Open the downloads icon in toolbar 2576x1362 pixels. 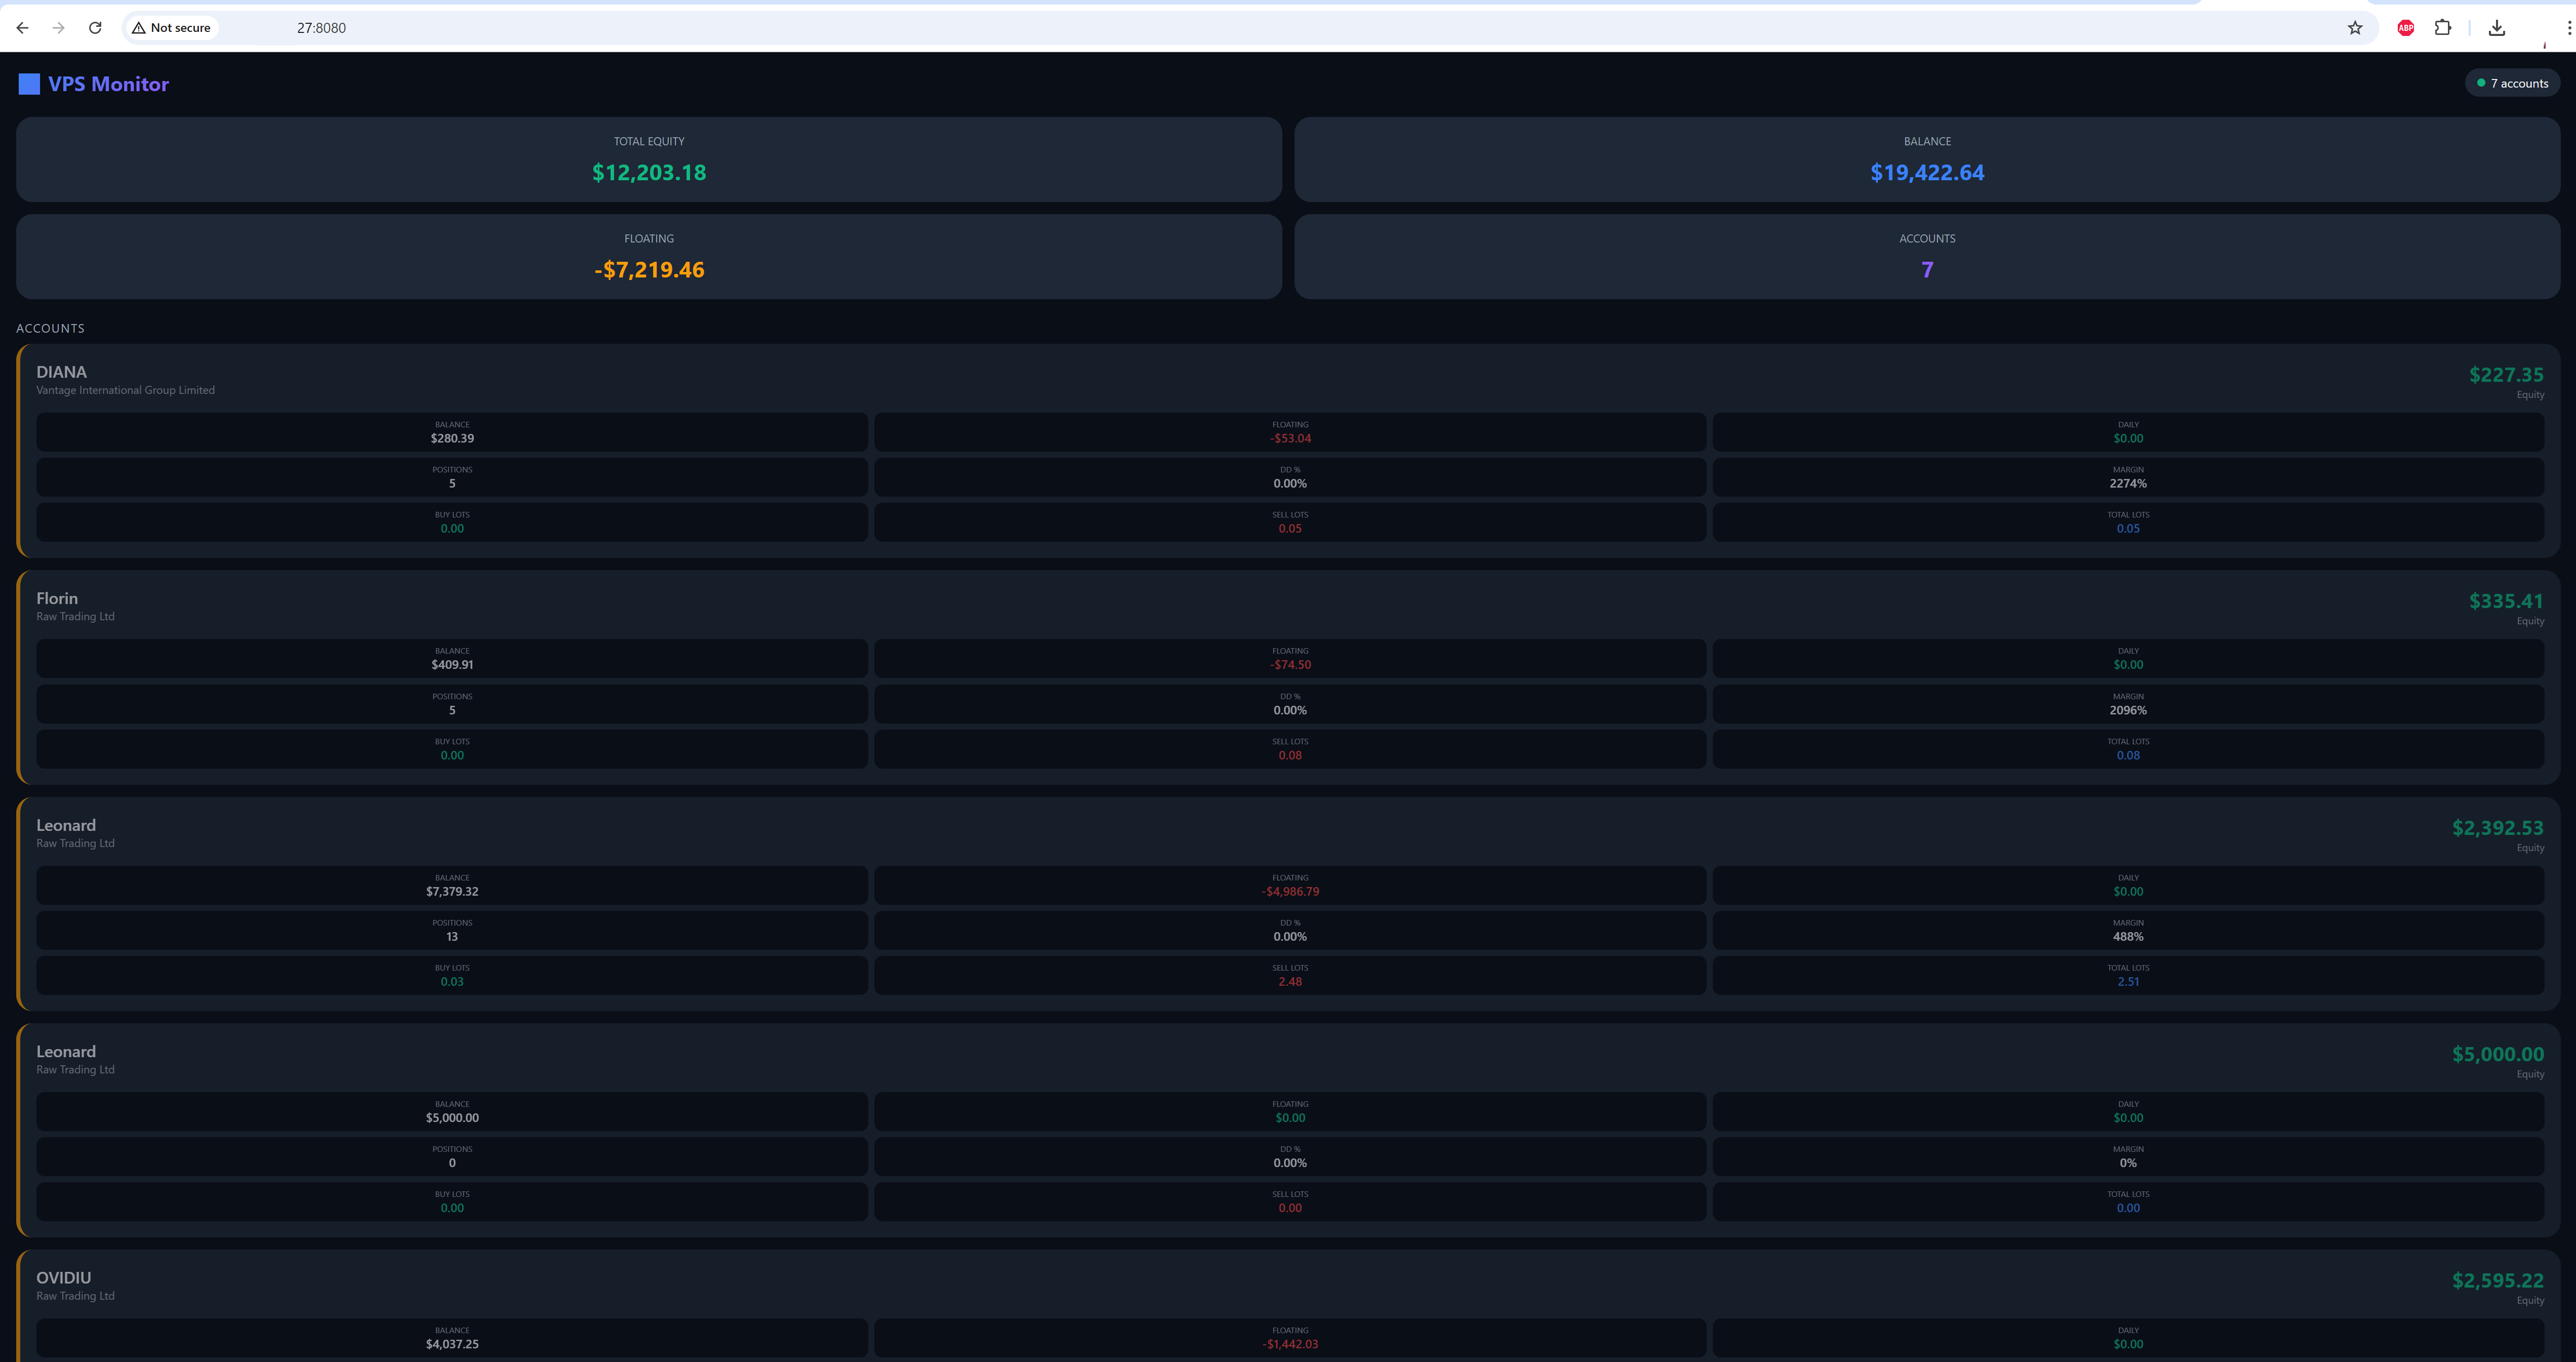2497,27
